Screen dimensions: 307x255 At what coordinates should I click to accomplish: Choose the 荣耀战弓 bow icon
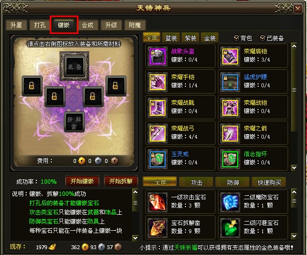[x=157, y=133]
